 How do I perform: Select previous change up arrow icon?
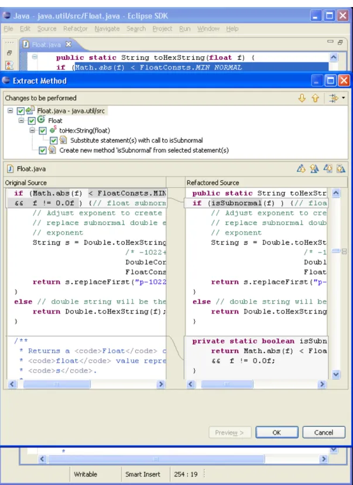click(x=315, y=98)
